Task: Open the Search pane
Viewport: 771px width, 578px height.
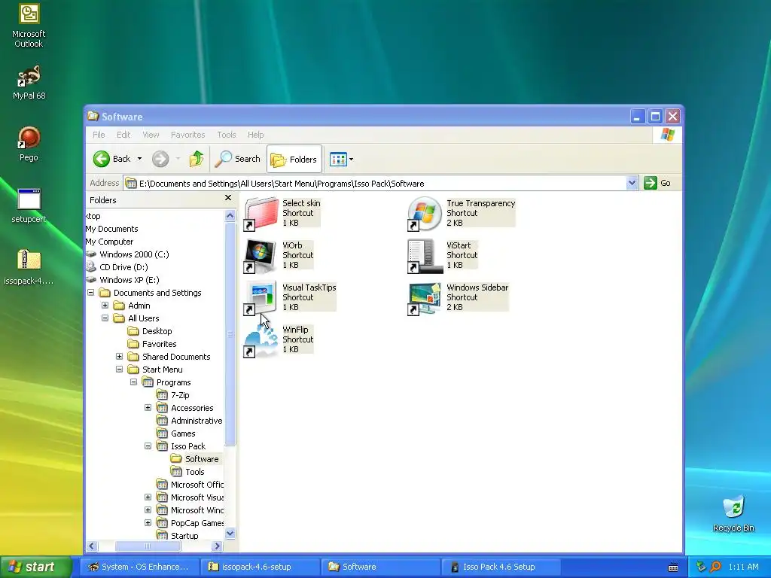Action: pyautogui.click(x=239, y=159)
